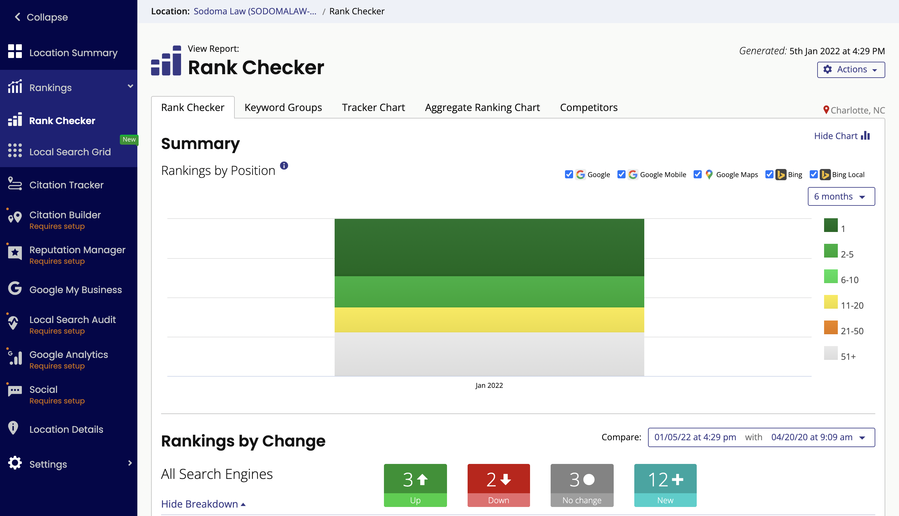Click the green 3 Up tile

click(415, 485)
